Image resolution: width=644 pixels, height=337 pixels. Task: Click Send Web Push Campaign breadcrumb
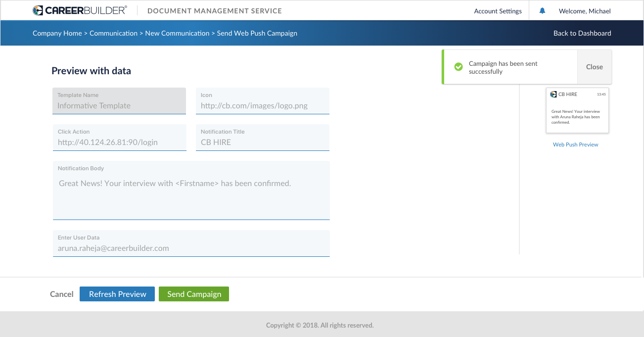(x=257, y=33)
